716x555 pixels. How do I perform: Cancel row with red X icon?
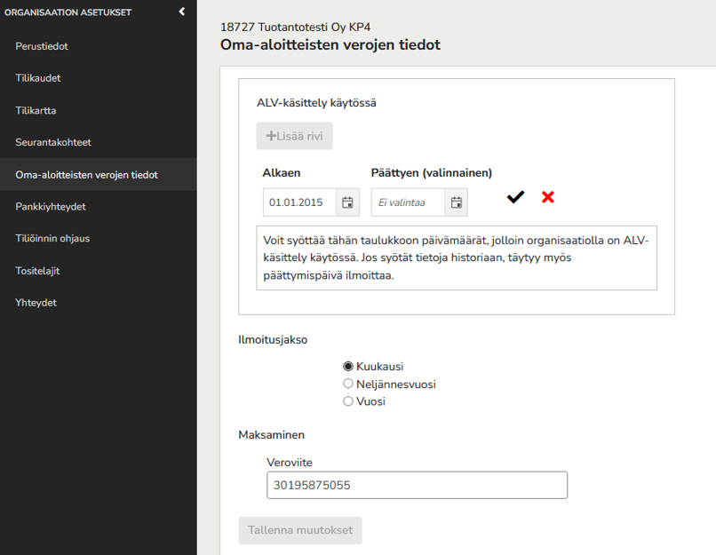pos(548,197)
